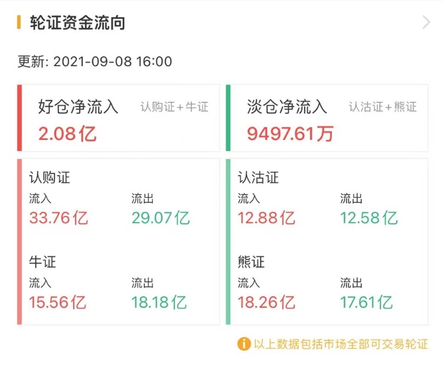Click 认购证 outflow value 29.07亿
443x370 pixels.
point(161,218)
